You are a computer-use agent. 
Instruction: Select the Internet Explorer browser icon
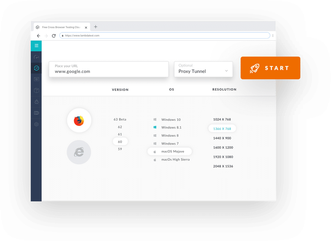(79, 152)
